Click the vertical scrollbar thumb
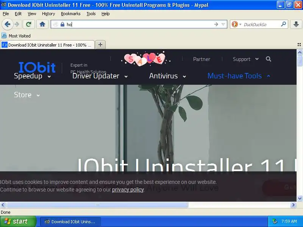Viewport: 303px width, 227px height. pyautogui.click(x=300, y=61)
